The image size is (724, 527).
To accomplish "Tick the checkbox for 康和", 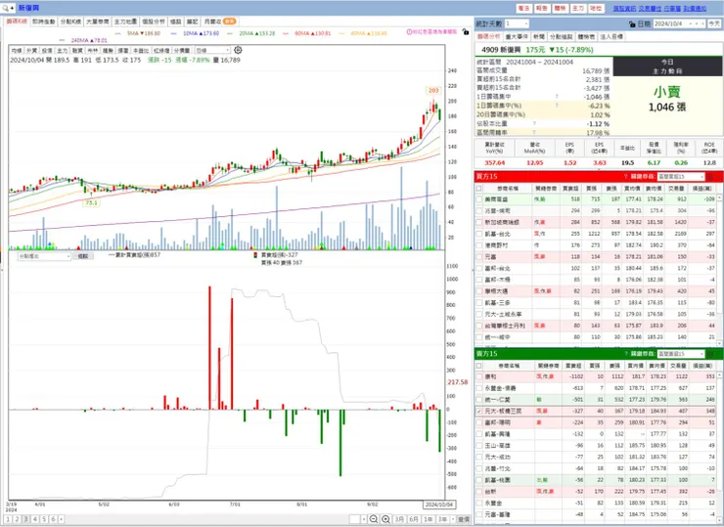I will [478, 376].
